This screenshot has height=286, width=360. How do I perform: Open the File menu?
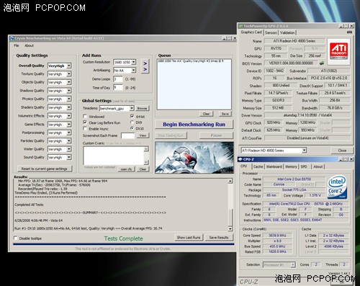17,45
